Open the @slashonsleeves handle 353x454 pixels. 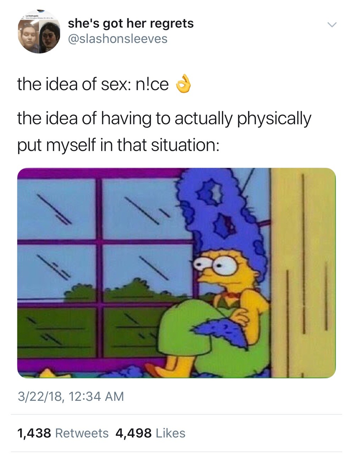coord(117,39)
